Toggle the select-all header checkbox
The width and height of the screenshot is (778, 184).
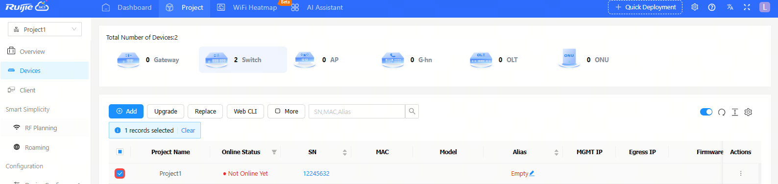[120, 152]
